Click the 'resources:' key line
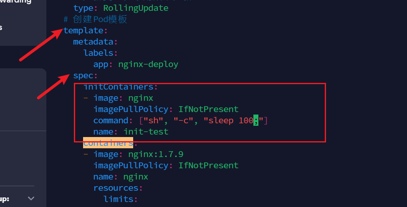 (x=118, y=188)
